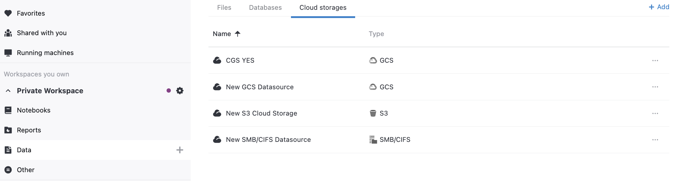Click the plus button next to Data

[180, 150]
